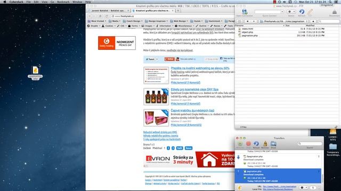Open Action gear dropdown in Cyberduck toolbar

(x=291, y=12)
